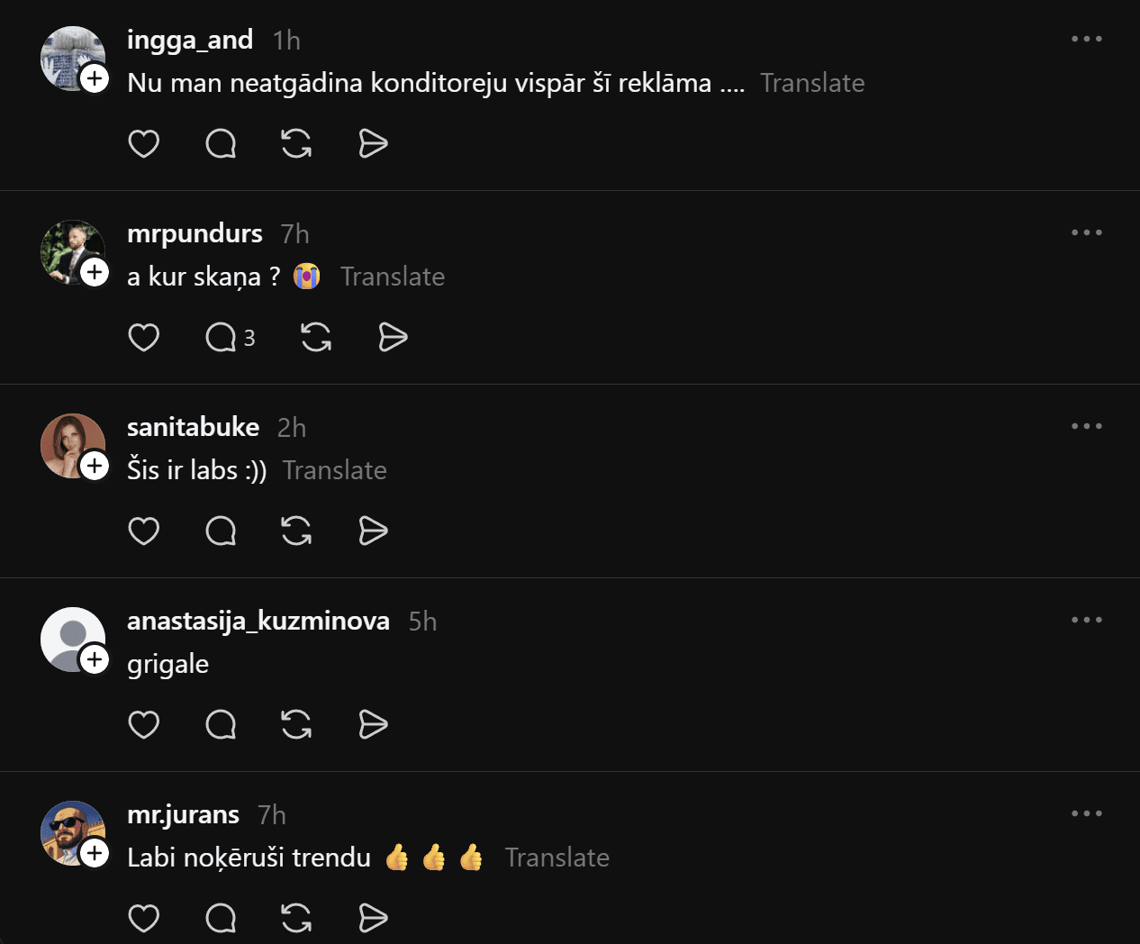
Task: Reply to anastasija_kuzminova's comment
Action: pos(221,725)
